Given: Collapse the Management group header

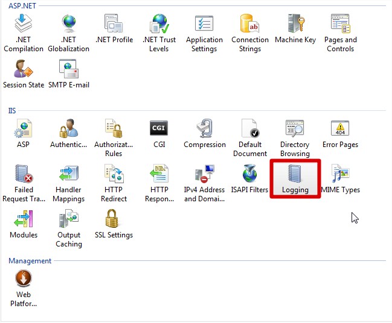Looking at the screenshot, I should click(x=30, y=261).
